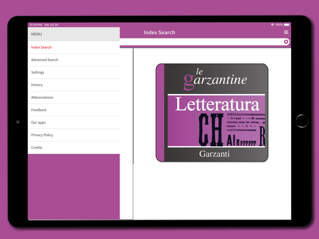
Task: Open Feedback from the menu
Action: point(74,110)
